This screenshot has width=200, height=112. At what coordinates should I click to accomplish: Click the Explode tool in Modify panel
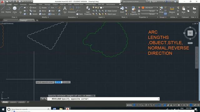coord(59,11)
